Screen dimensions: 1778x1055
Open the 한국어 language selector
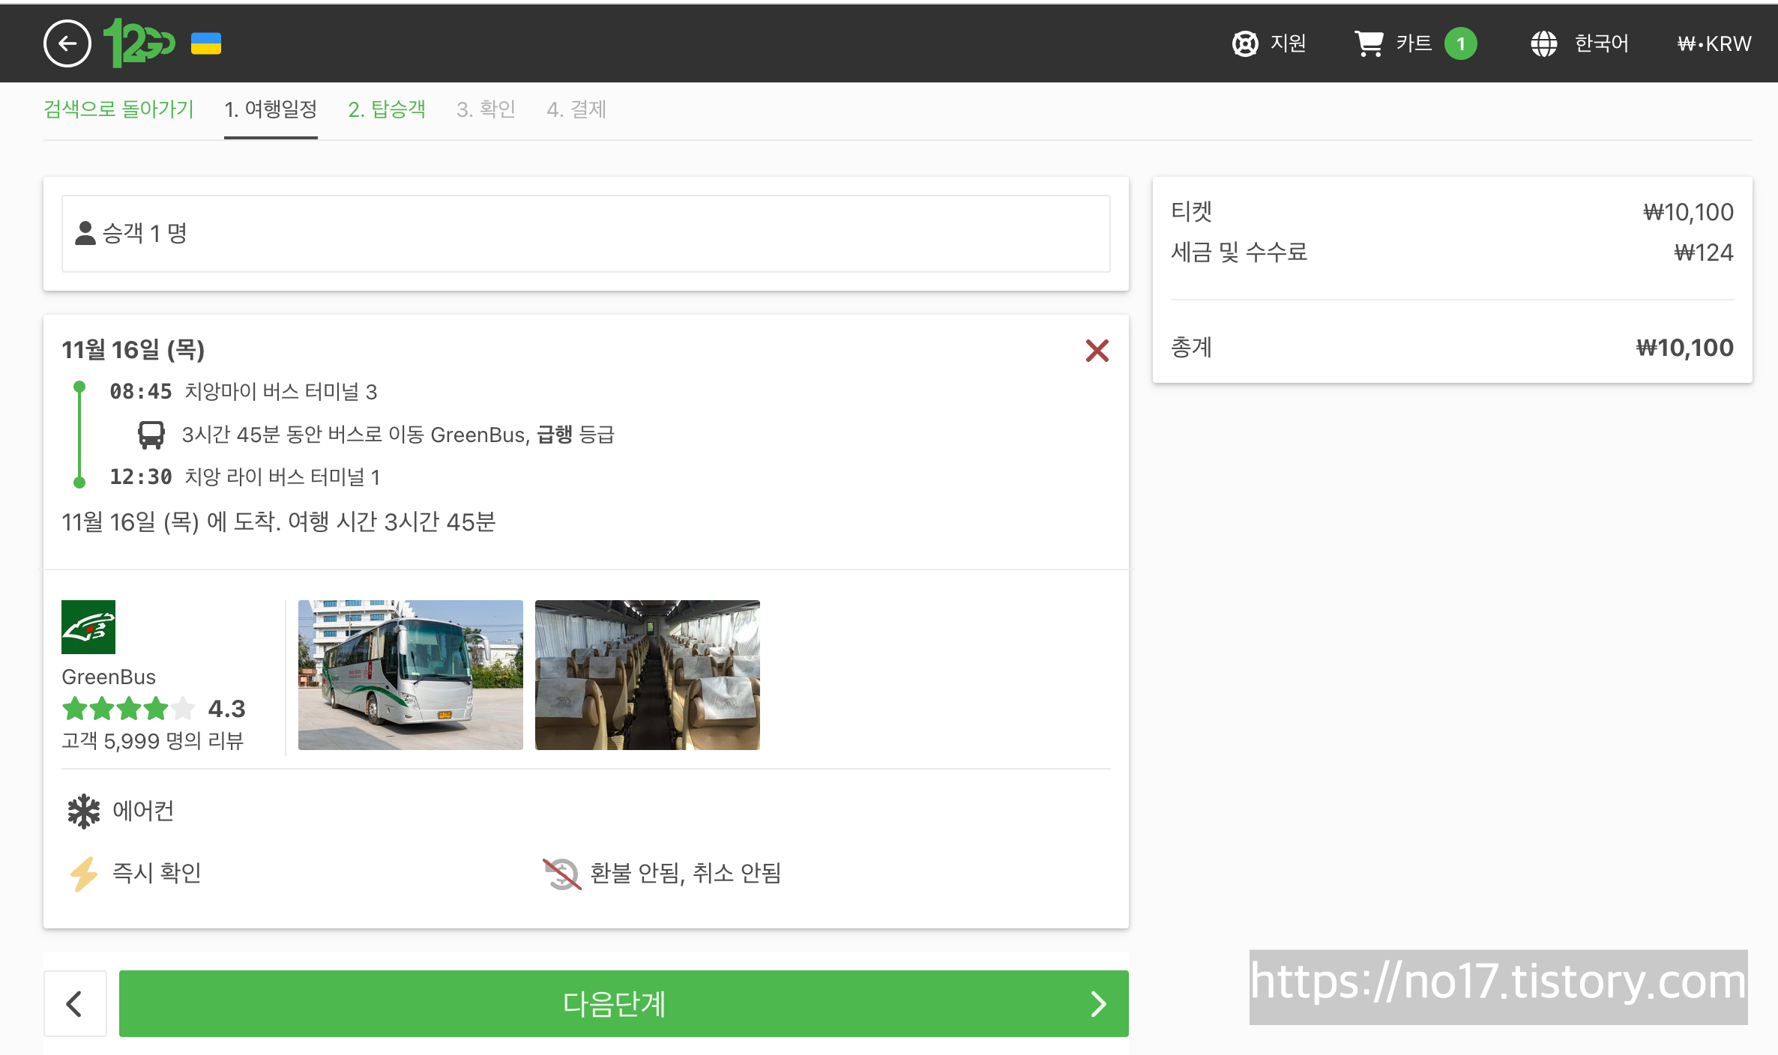(1601, 43)
